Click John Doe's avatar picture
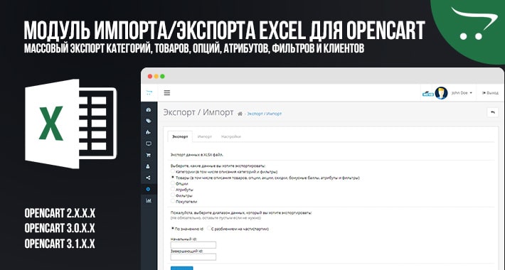Screen dimensions: 505x270 [x=441, y=93]
